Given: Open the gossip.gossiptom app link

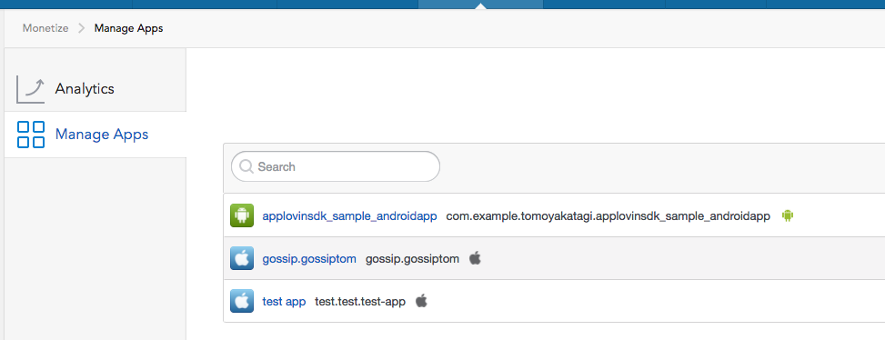Looking at the screenshot, I should (309, 259).
